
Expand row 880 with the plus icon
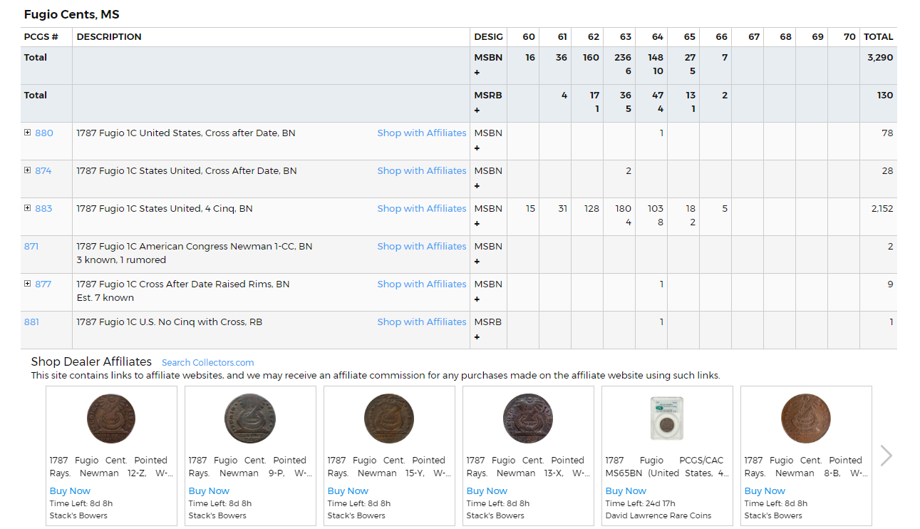pos(28,133)
